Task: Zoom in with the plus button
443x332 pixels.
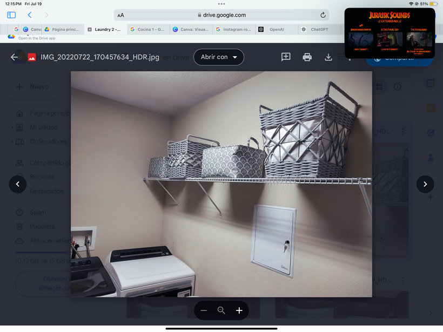Action: (239, 310)
